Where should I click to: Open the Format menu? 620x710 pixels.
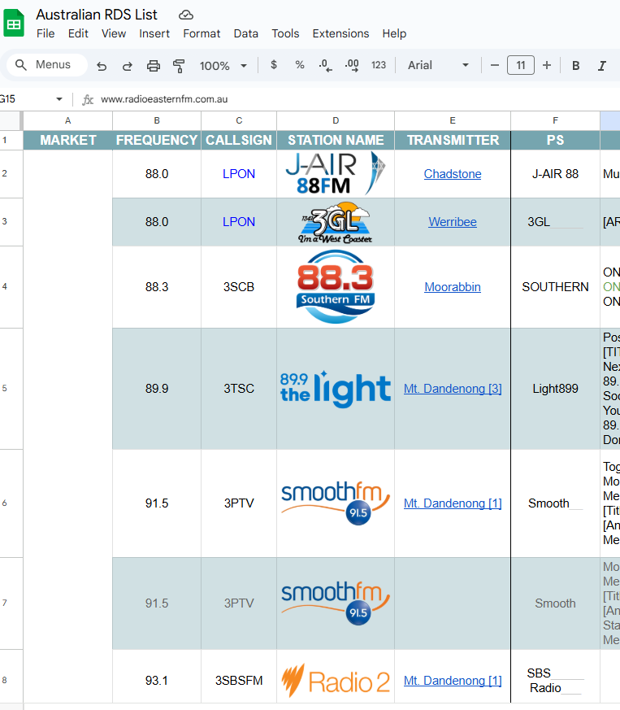(202, 33)
